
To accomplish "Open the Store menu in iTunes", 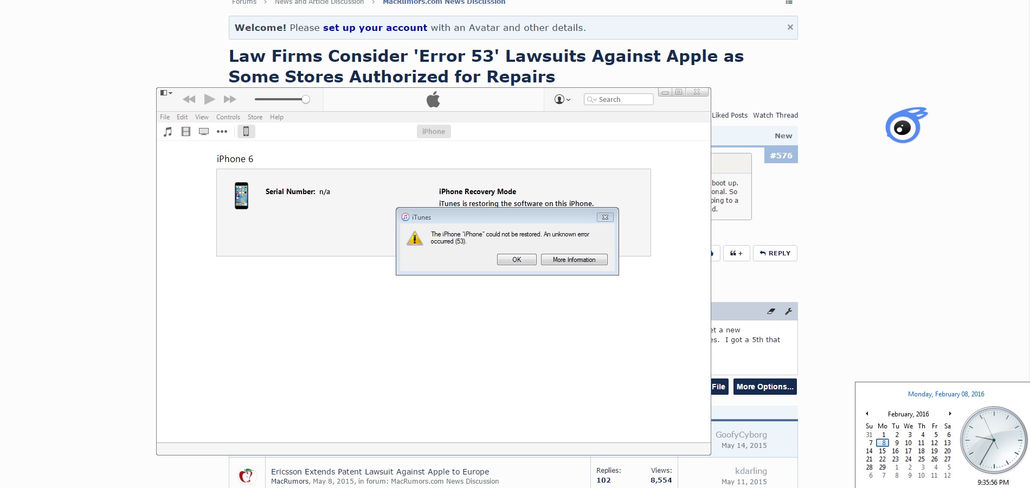I will [x=255, y=117].
